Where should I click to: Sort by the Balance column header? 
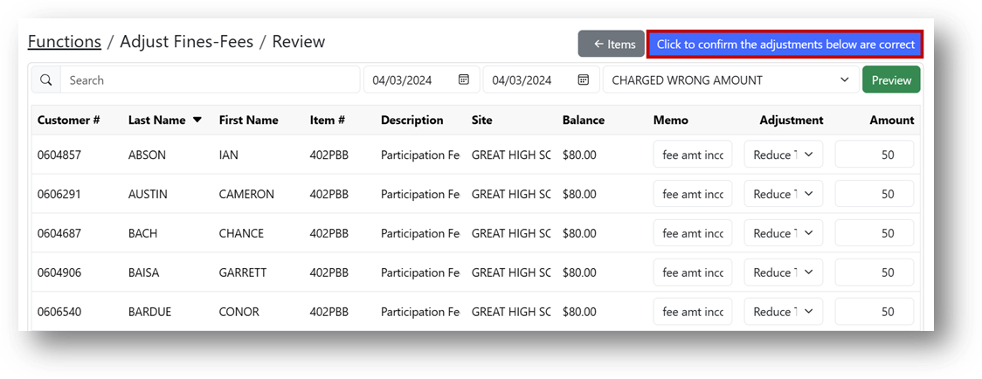tap(584, 121)
